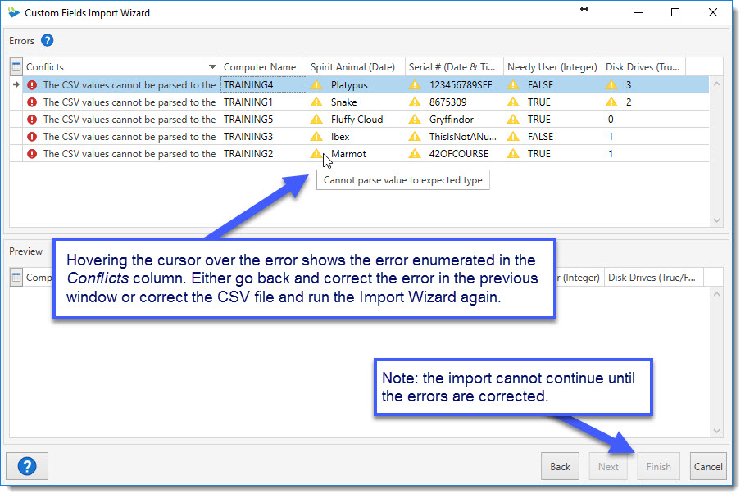Click the warning icon beside TRUE in TRAINING5 row

pos(513,119)
